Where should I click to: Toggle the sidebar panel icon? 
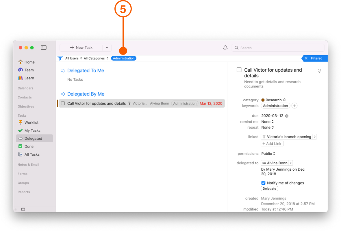(x=44, y=48)
